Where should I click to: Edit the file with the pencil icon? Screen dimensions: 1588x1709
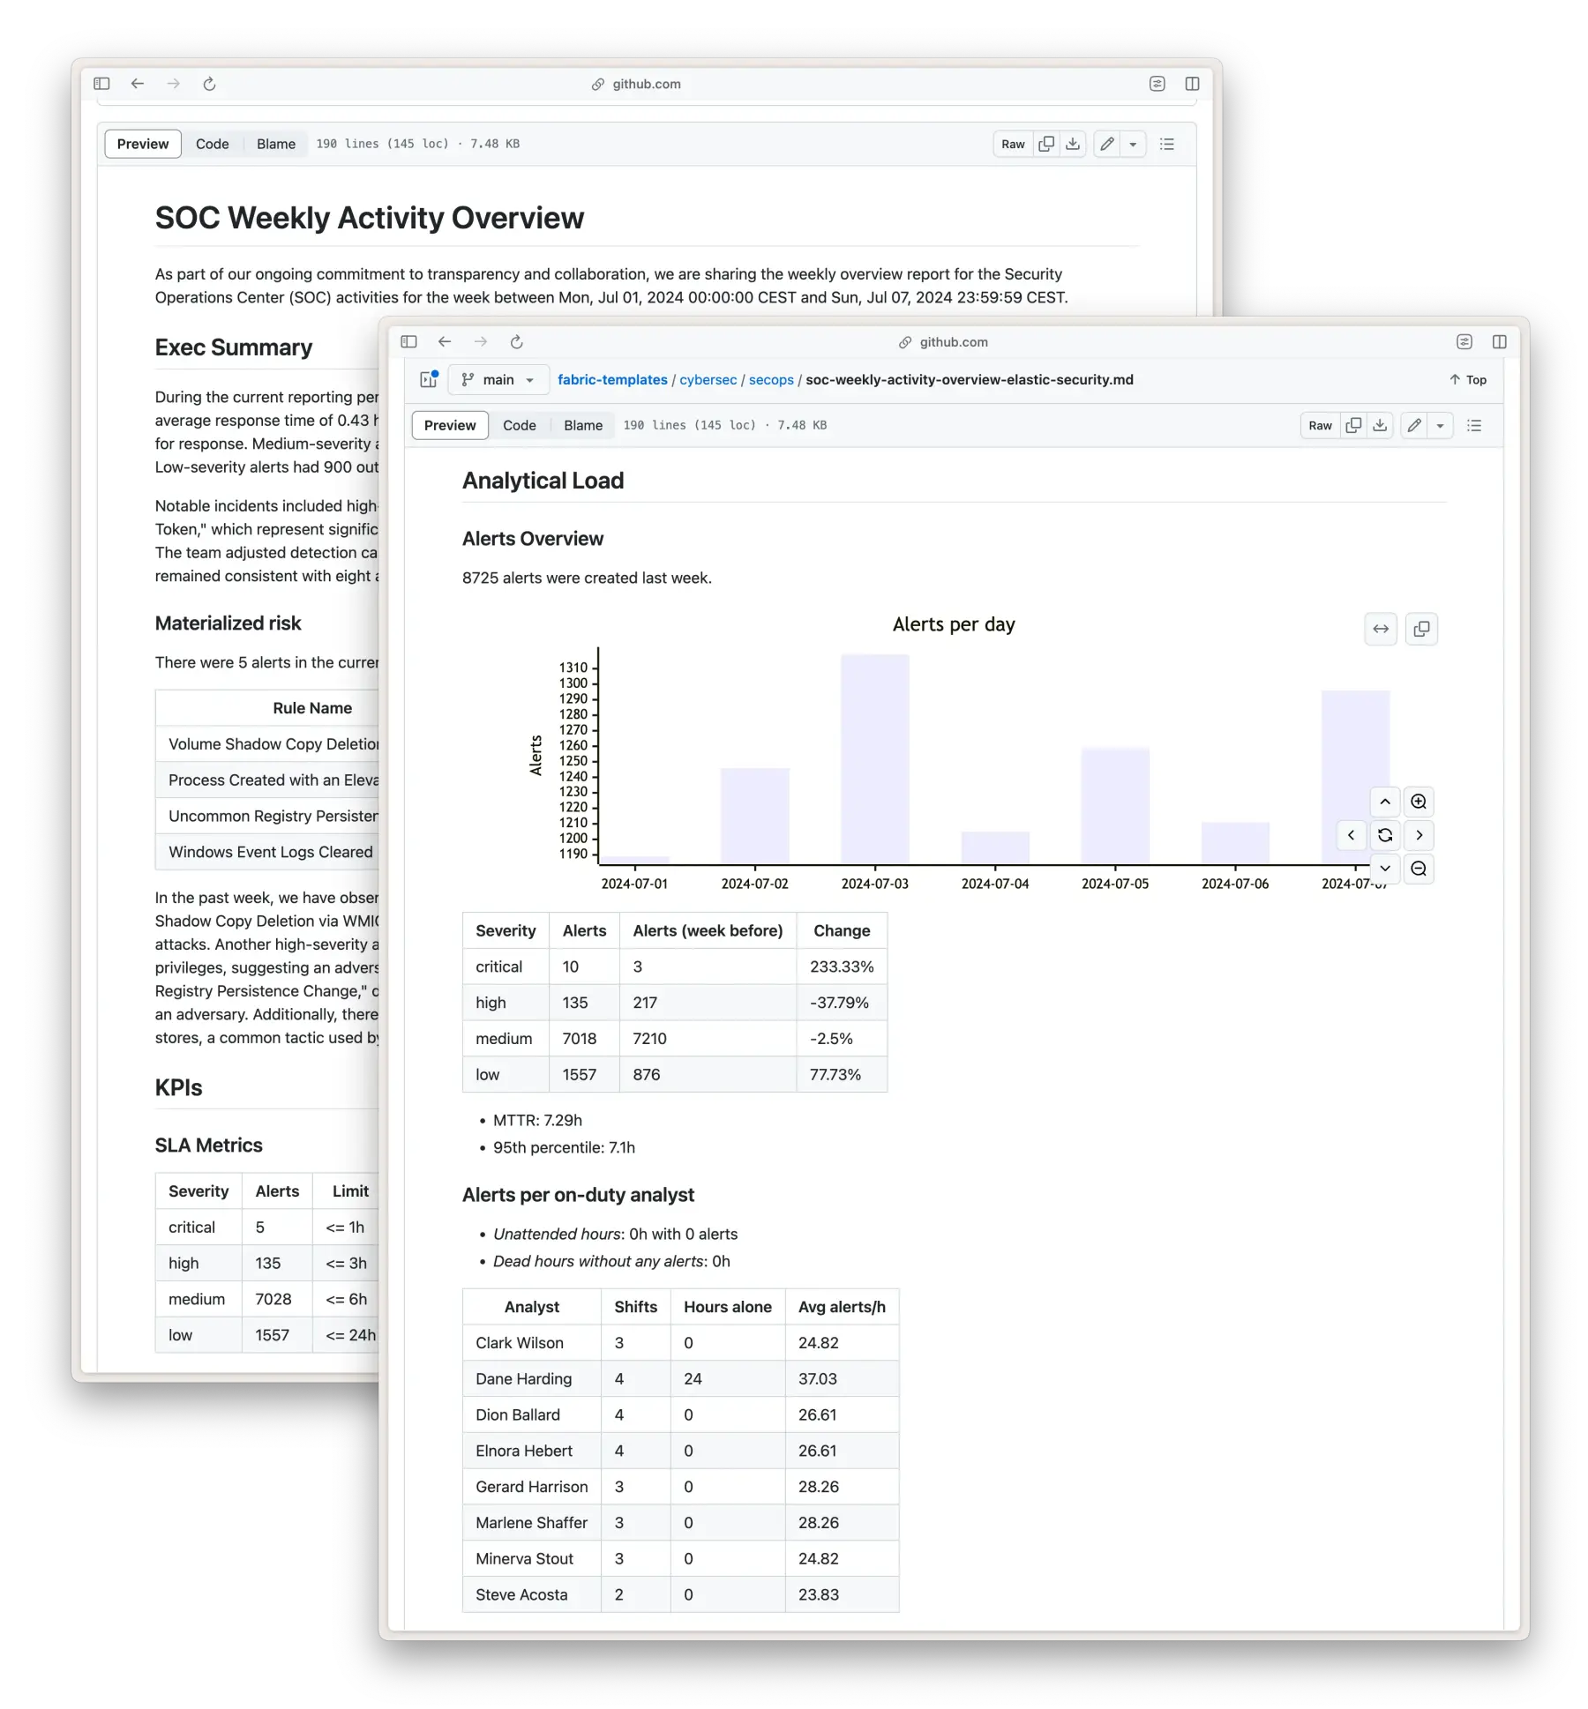click(1414, 425)
